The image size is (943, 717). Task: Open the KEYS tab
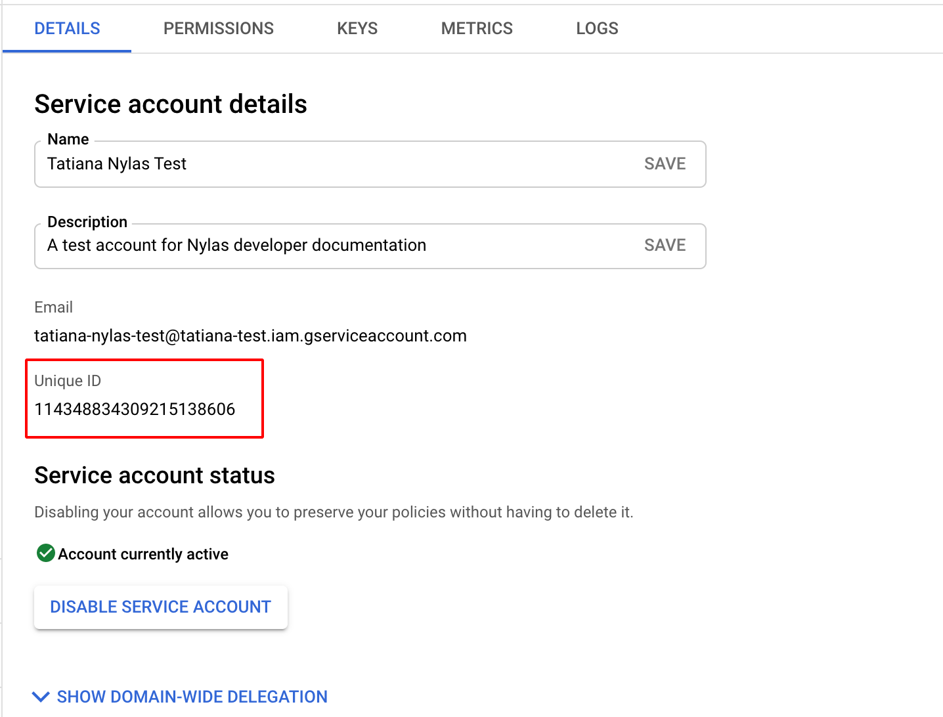click(x=357, y=28)
